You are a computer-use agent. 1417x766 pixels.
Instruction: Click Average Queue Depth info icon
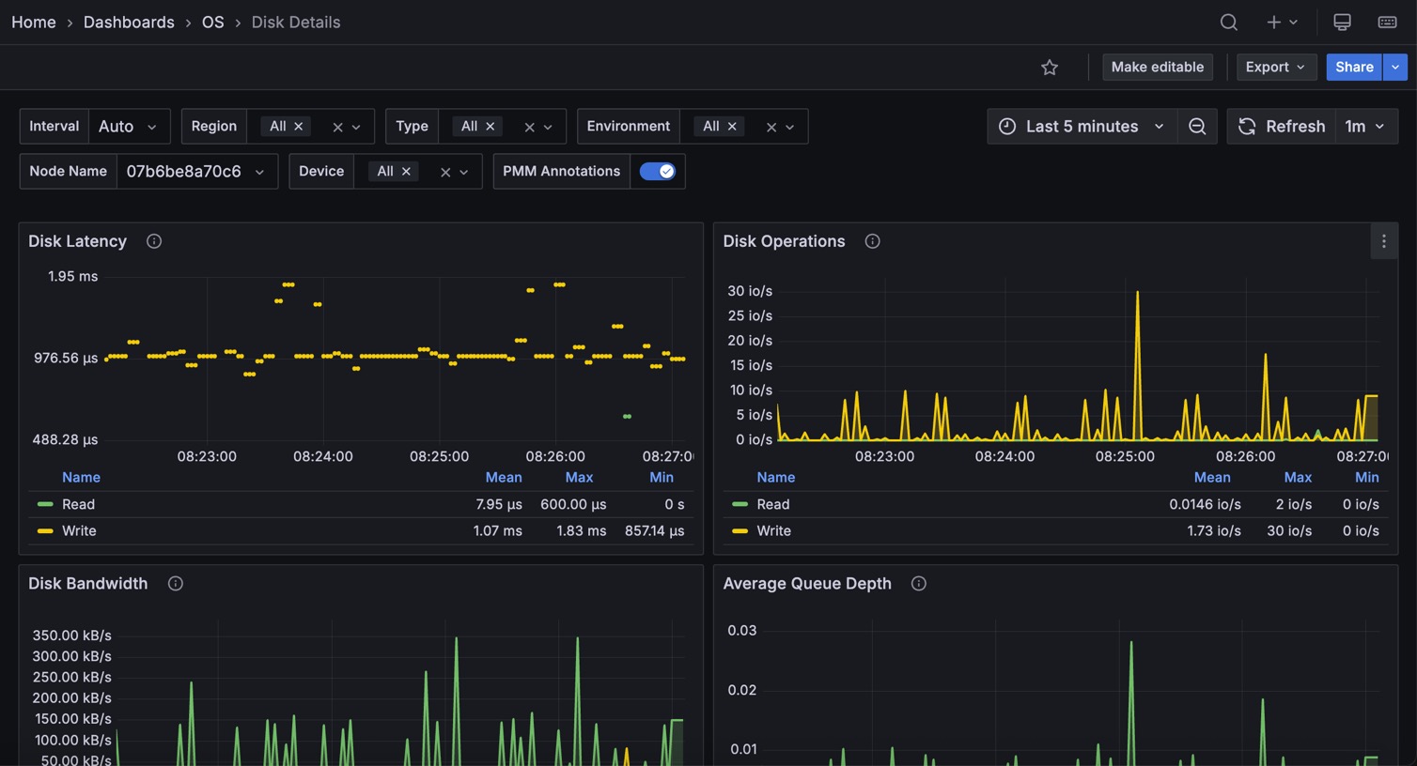pyautogui.click(x=919, y=584)
